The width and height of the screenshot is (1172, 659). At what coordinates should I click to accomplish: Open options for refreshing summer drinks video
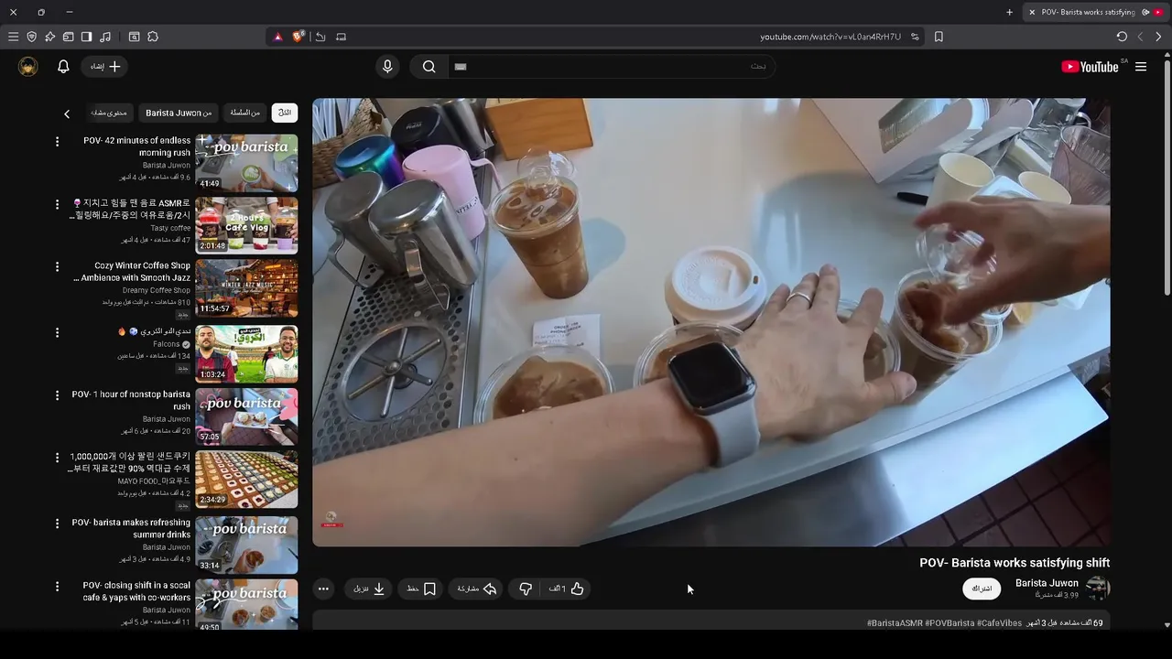[57, 524]
